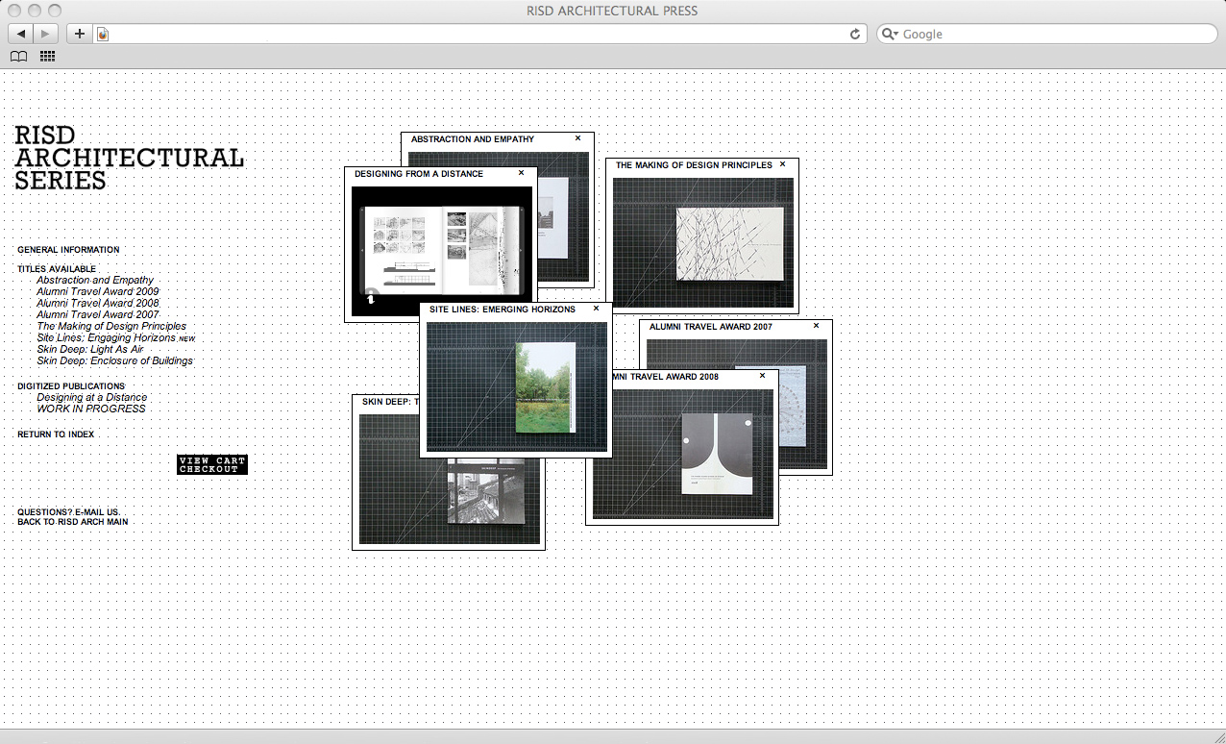Viewport: 1226px width, 744px height.
Task: Click the Abstraction and Empathy panel title
Action: [473, 139]
